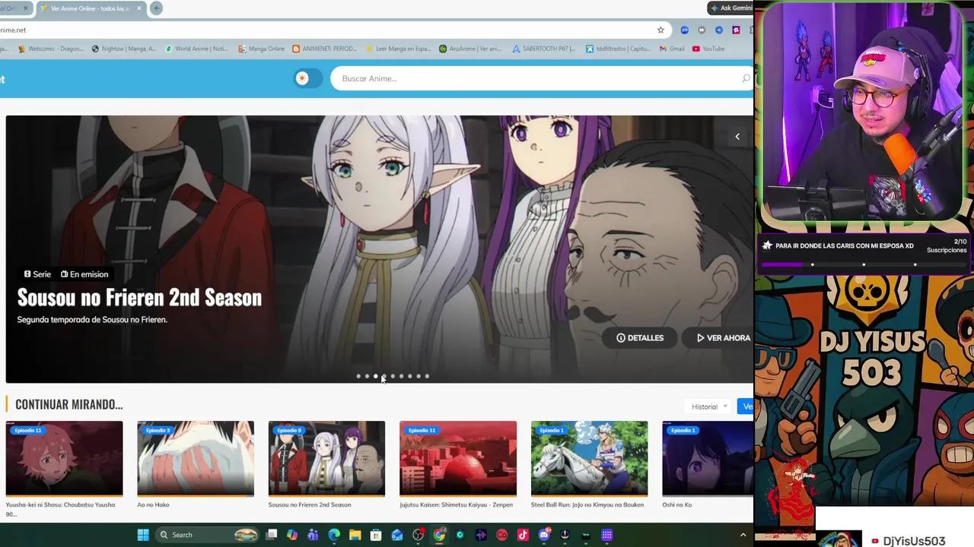Viewport: 974px width, 547px height.
Task: Open Copilot from the taskbar
Action: [292, 535]
